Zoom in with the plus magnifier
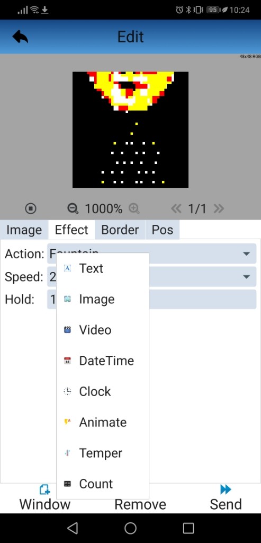261x543 pixels. (x=134, y=208)
